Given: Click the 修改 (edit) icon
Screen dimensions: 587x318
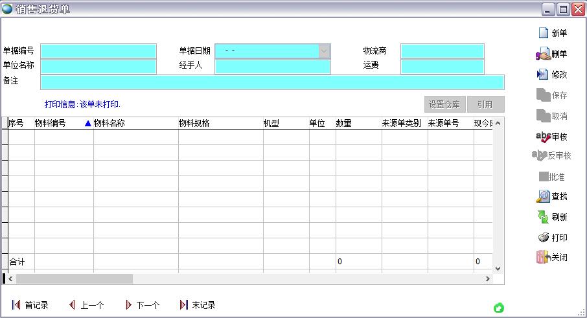Looking at the screenshot, I should coord(542,74).
